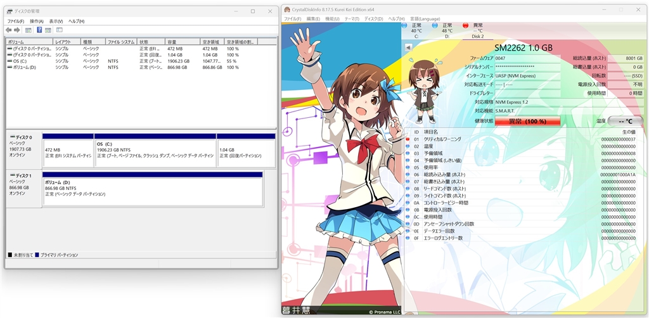649x318 pixels.
Task: Click blue status orb for drive C:
Action: [404, 25]
